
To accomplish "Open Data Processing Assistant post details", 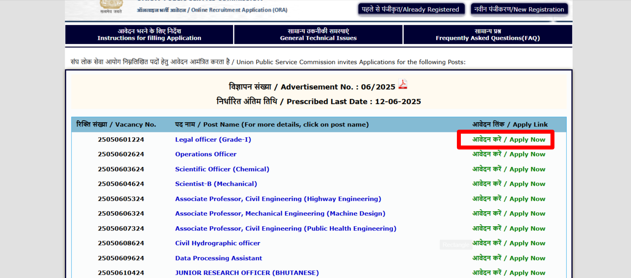I will point(219,258).
